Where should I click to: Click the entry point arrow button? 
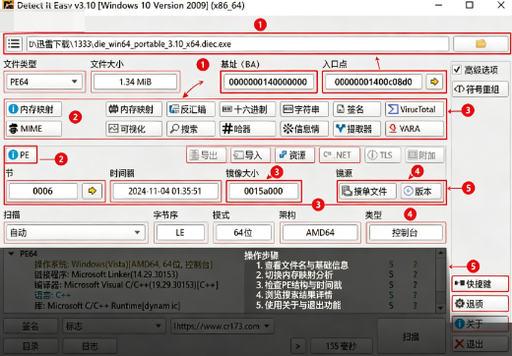[x=434, y=82]
